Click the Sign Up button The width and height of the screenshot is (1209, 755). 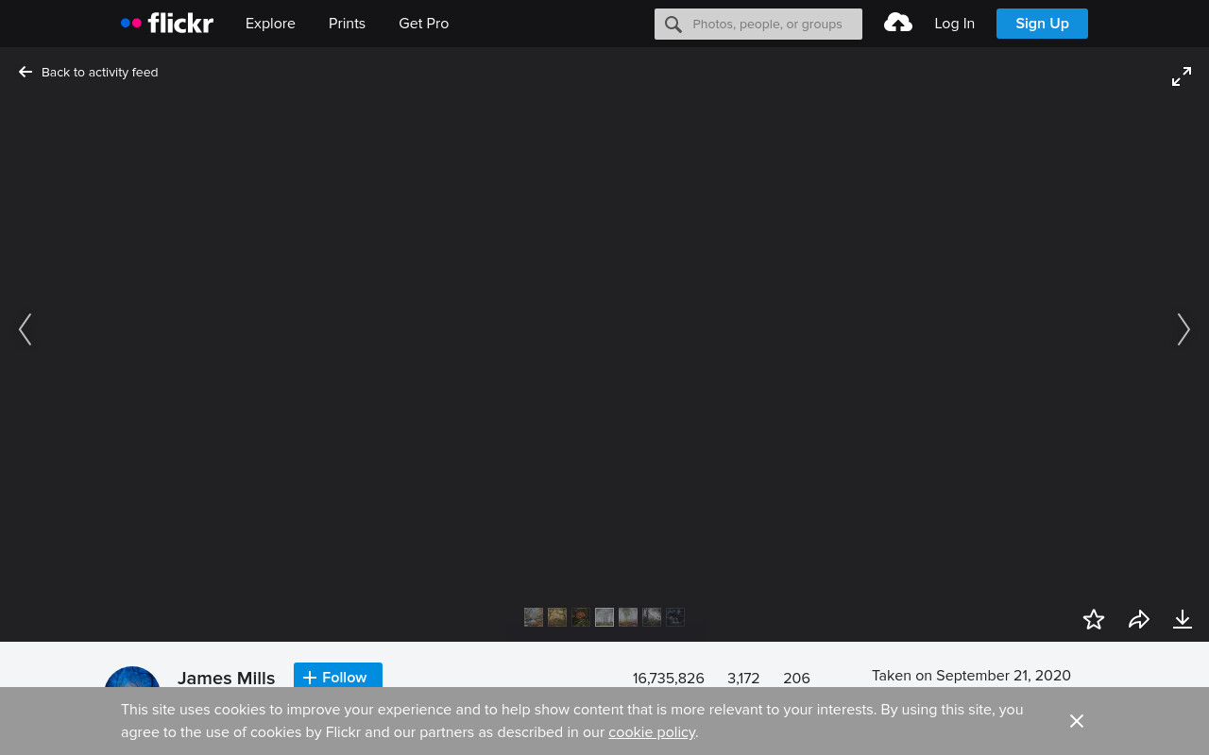[x=1042, y=24]
